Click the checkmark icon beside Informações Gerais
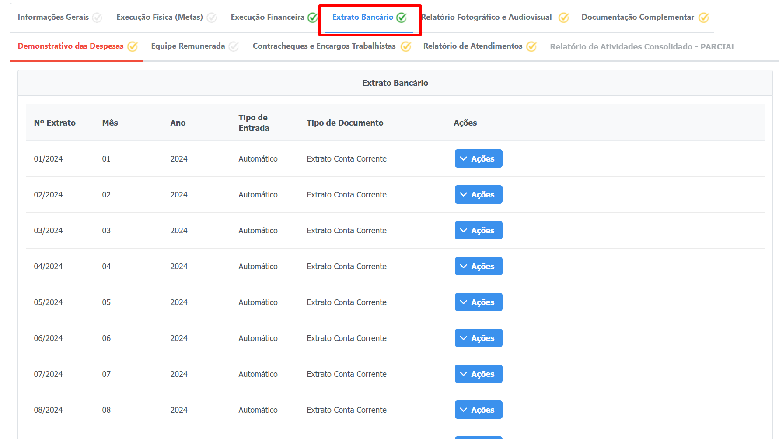The image size is (779, 439). [97, 18]
